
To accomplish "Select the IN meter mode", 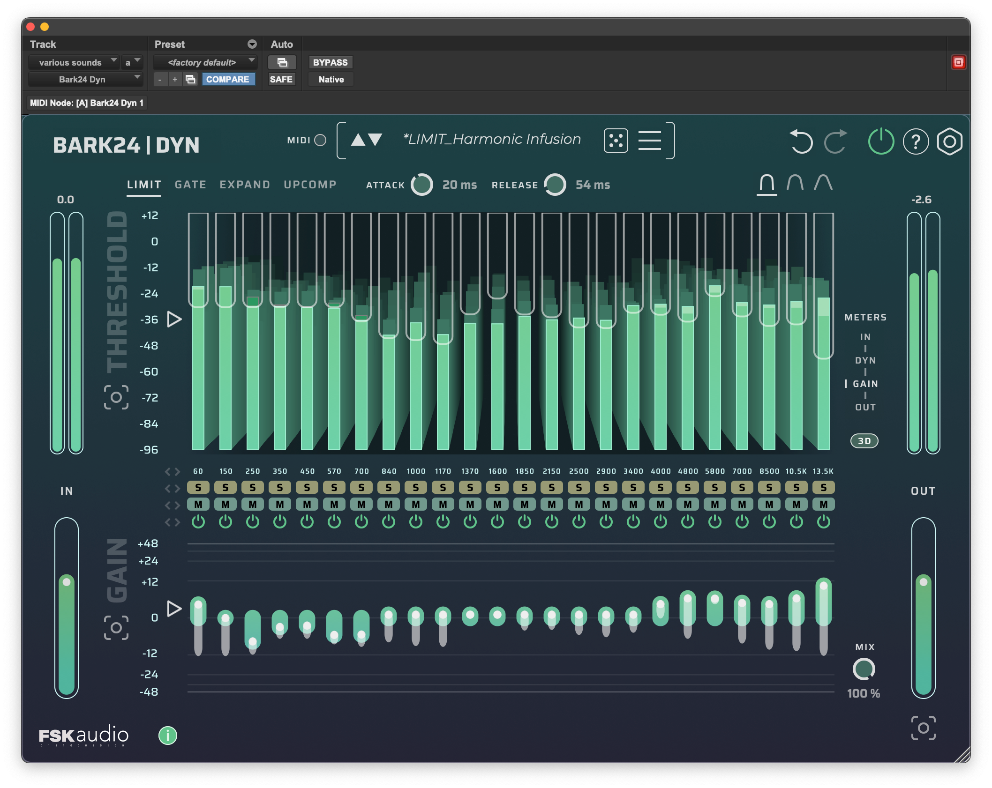I will tap(865, 337).
